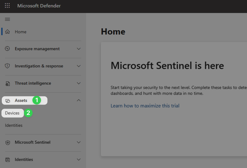Expand the Microsoft Sentinel chevron

click(x=79, y=142)
